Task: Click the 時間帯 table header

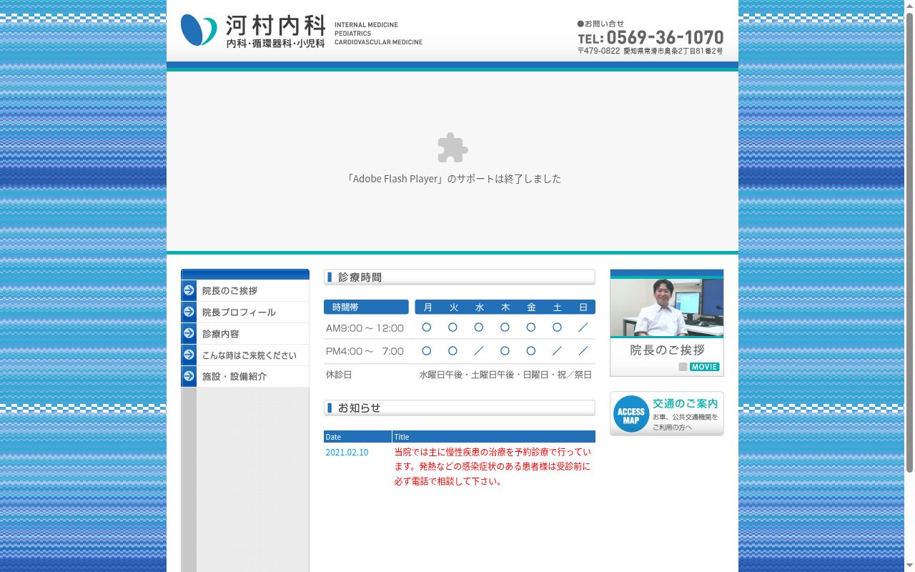Action: click(x=366, y=307)
